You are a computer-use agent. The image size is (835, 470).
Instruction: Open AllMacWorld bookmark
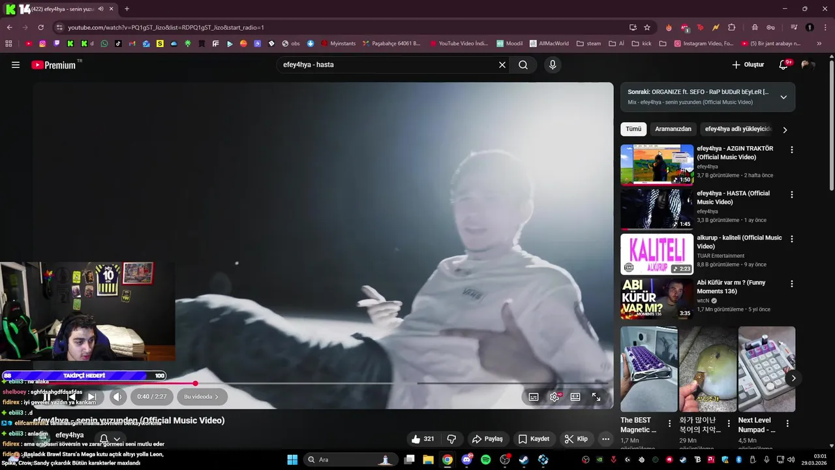coord(549,44)
